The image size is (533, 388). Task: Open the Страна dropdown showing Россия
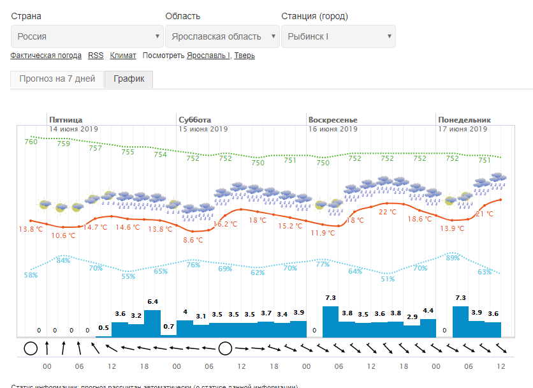coord(87,36)
